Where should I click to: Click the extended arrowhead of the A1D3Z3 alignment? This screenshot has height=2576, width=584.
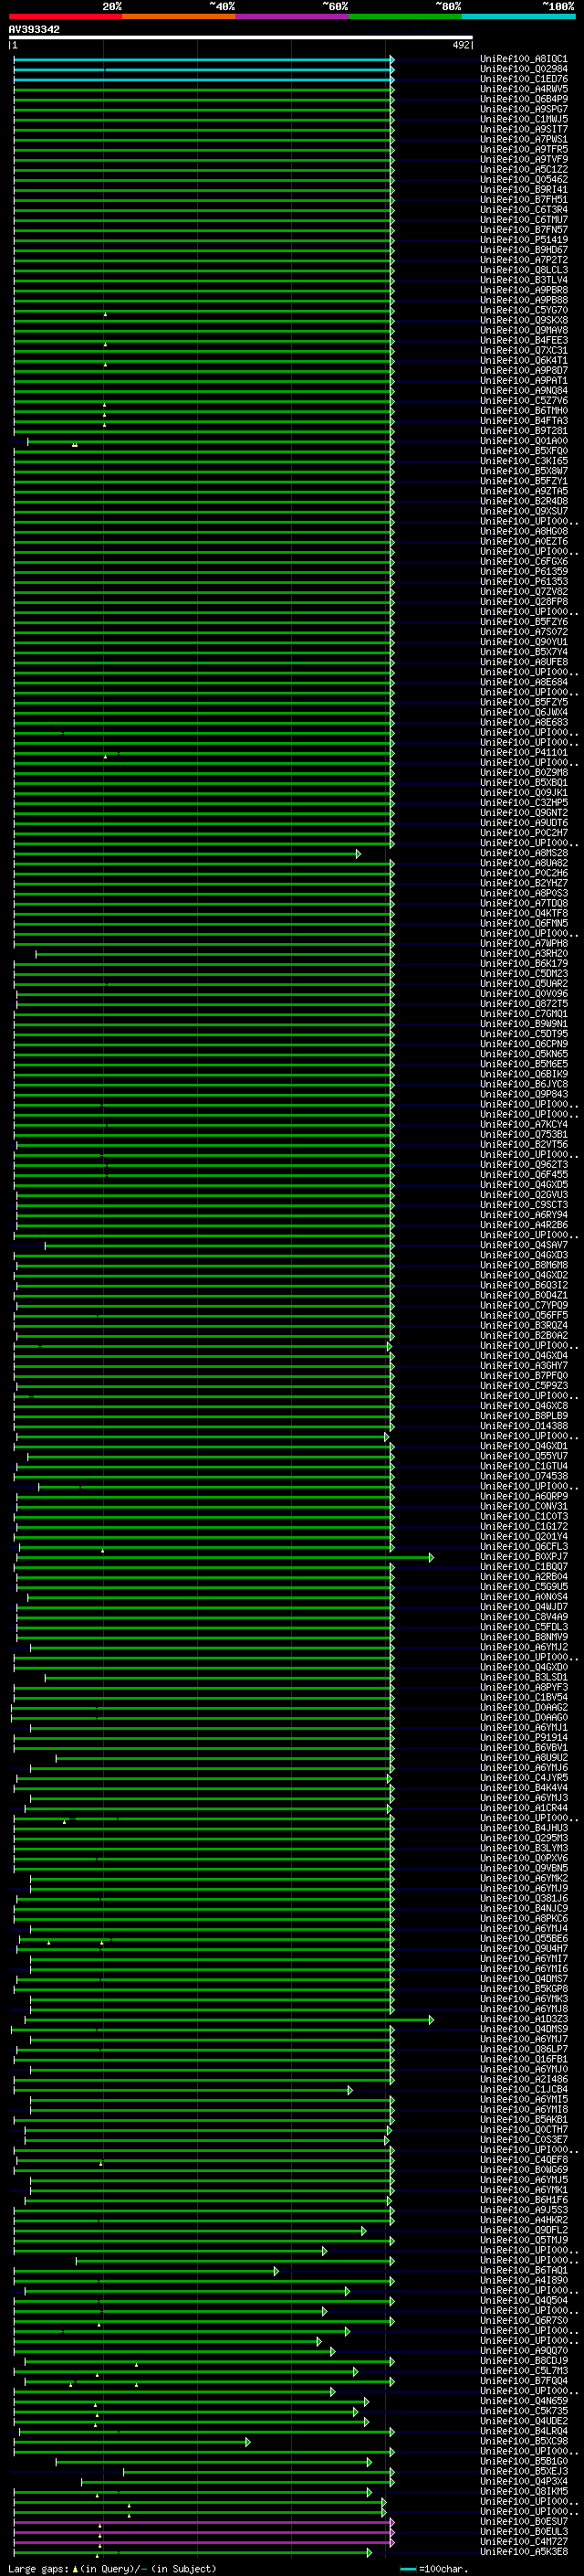[432, 2019]
